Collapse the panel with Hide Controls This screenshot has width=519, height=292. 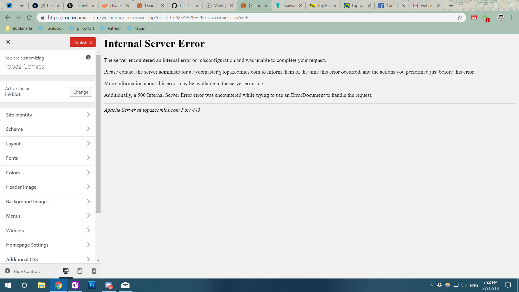(x=22, y=271)
